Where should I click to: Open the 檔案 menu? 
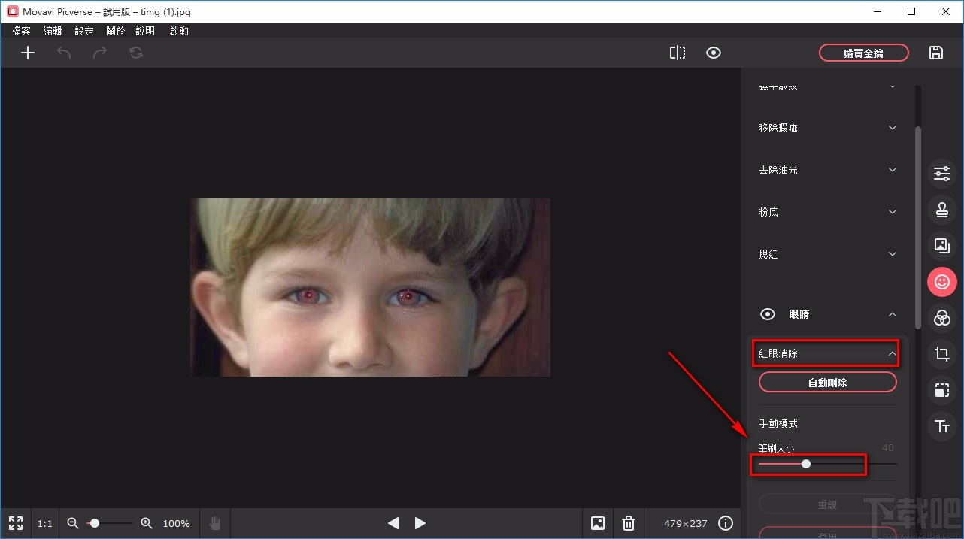click(21, 31)
